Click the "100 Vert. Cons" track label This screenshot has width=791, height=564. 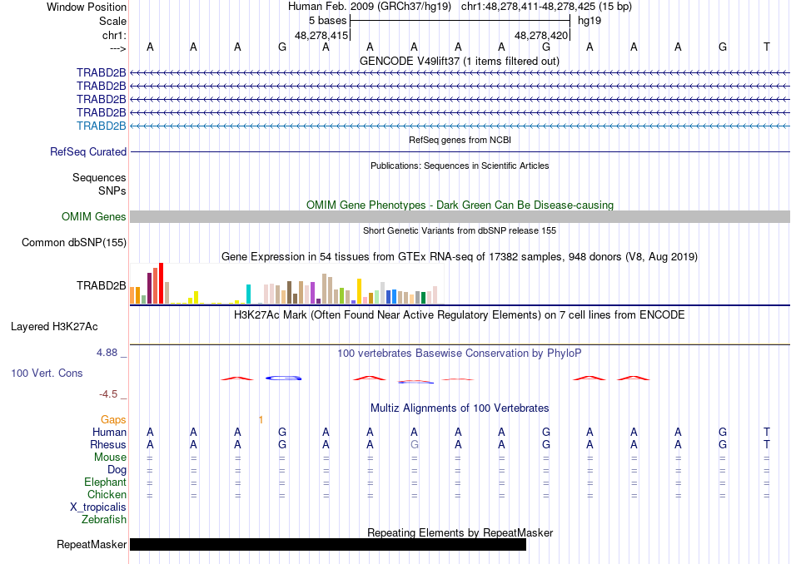point(47,373)
